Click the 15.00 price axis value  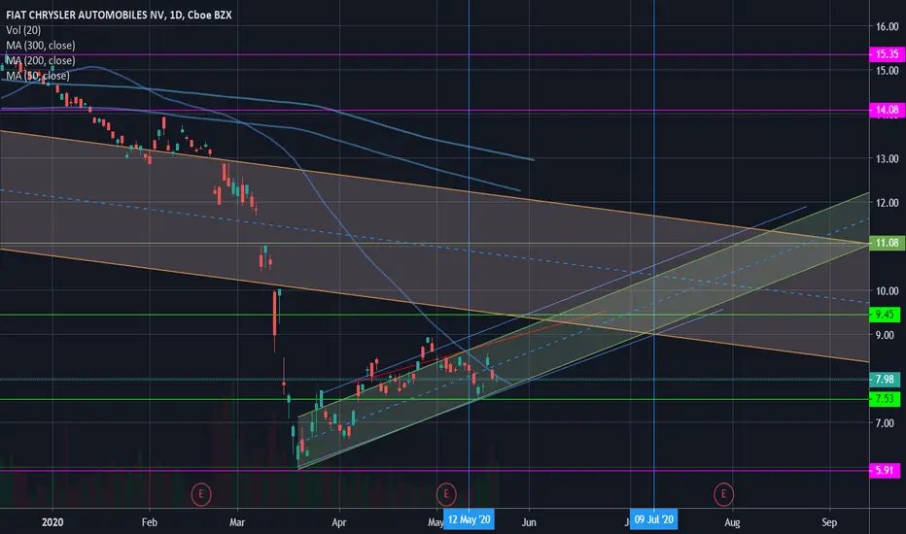click(887, 71)
